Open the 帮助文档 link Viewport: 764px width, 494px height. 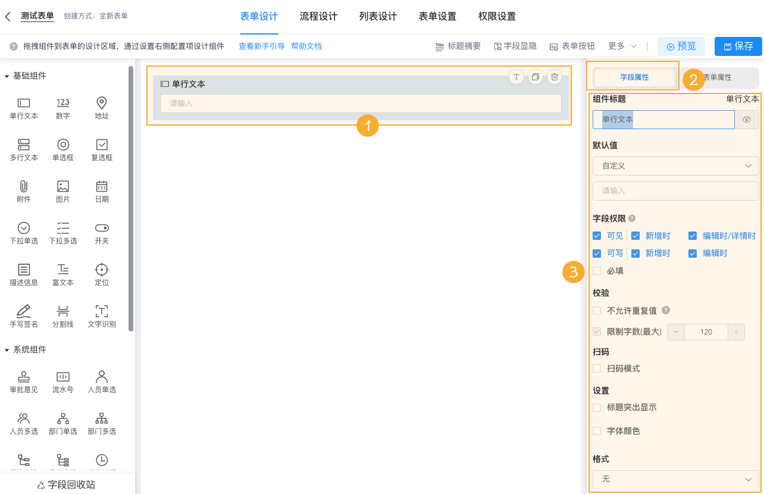pos(306,45)
